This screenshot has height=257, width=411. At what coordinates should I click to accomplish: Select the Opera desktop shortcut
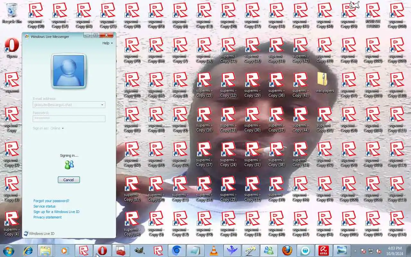(x=12, y=48)
